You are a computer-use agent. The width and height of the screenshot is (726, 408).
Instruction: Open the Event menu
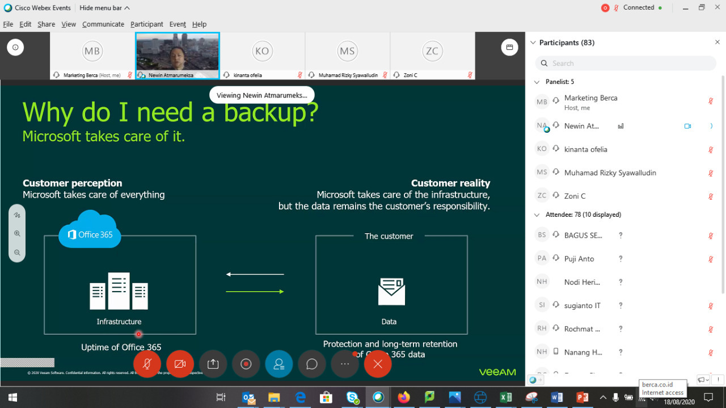pyautogui.click(x=178, y=24)
